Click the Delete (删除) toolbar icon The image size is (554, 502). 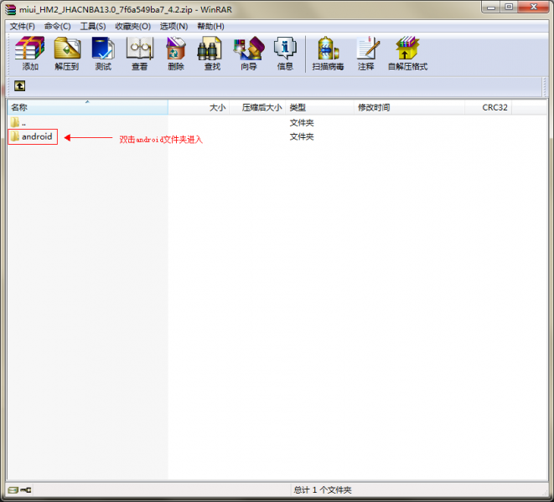tap(176, 53)
